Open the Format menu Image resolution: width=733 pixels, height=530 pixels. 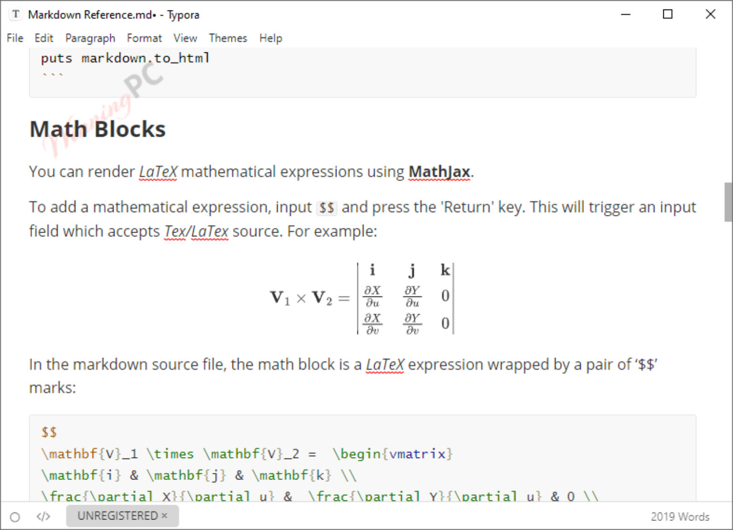[x=144, y=38]
